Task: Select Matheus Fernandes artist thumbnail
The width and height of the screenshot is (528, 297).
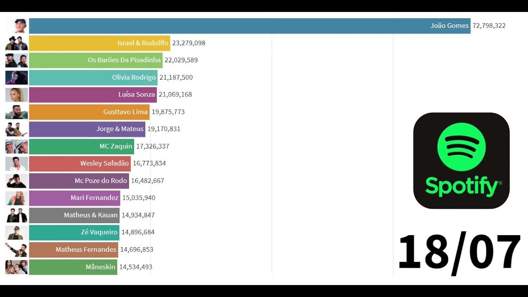Action: coord(16,250)
